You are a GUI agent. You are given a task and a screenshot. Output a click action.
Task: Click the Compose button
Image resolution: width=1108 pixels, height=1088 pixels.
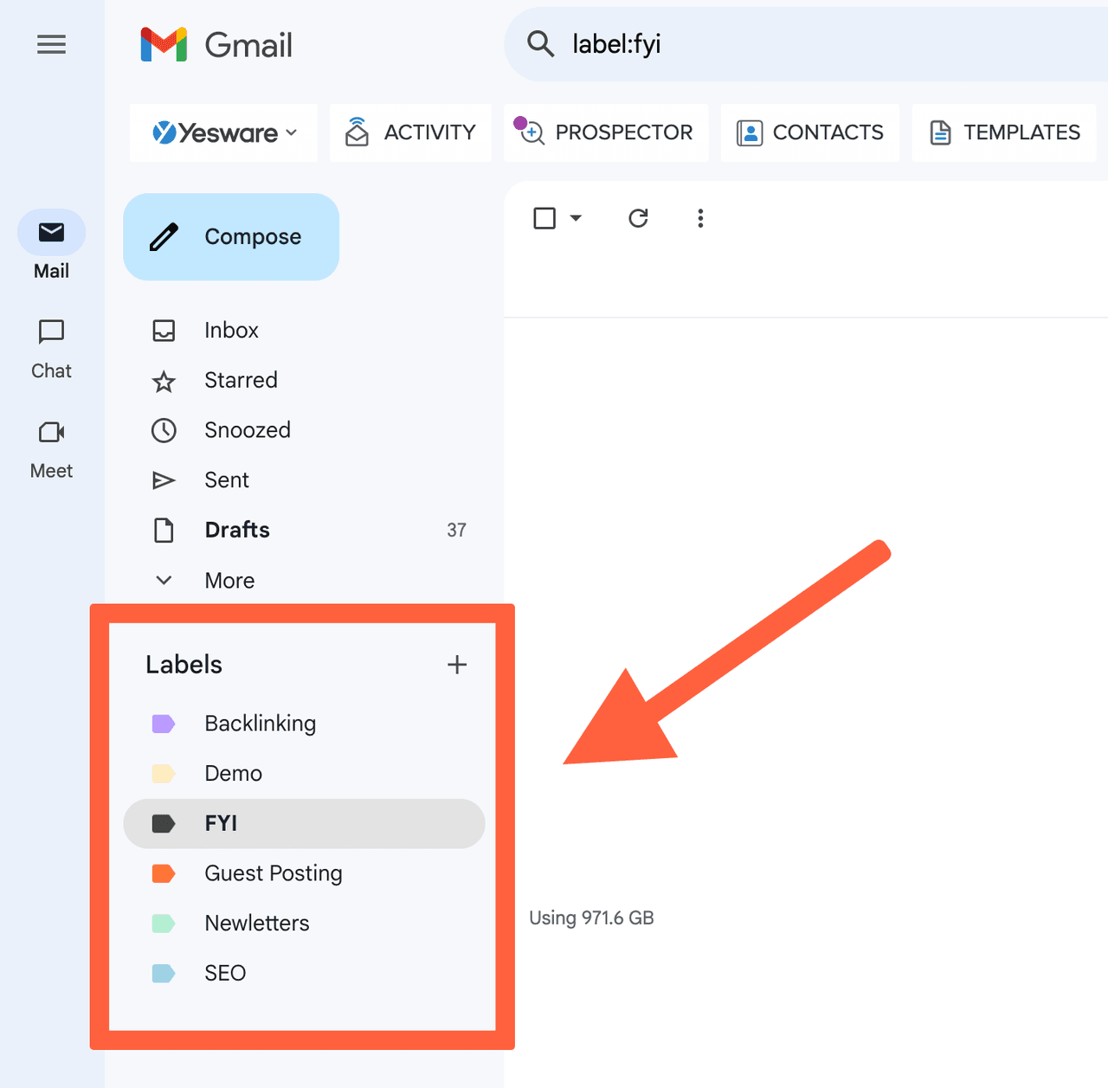(231, 236)
